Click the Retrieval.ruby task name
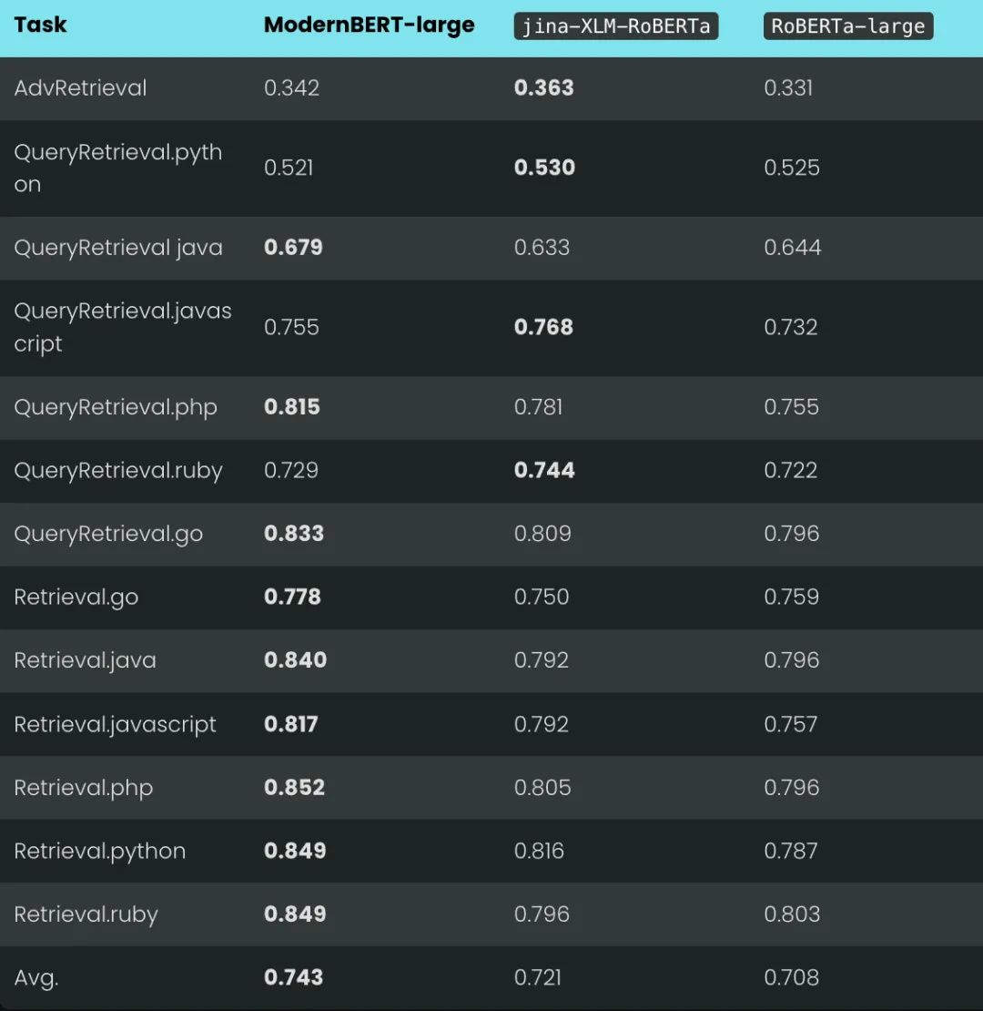 point(86,914)
